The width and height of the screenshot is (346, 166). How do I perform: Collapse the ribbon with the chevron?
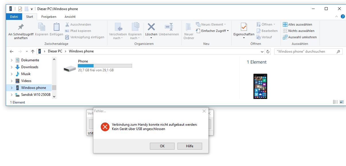click(x=337, y=17)
